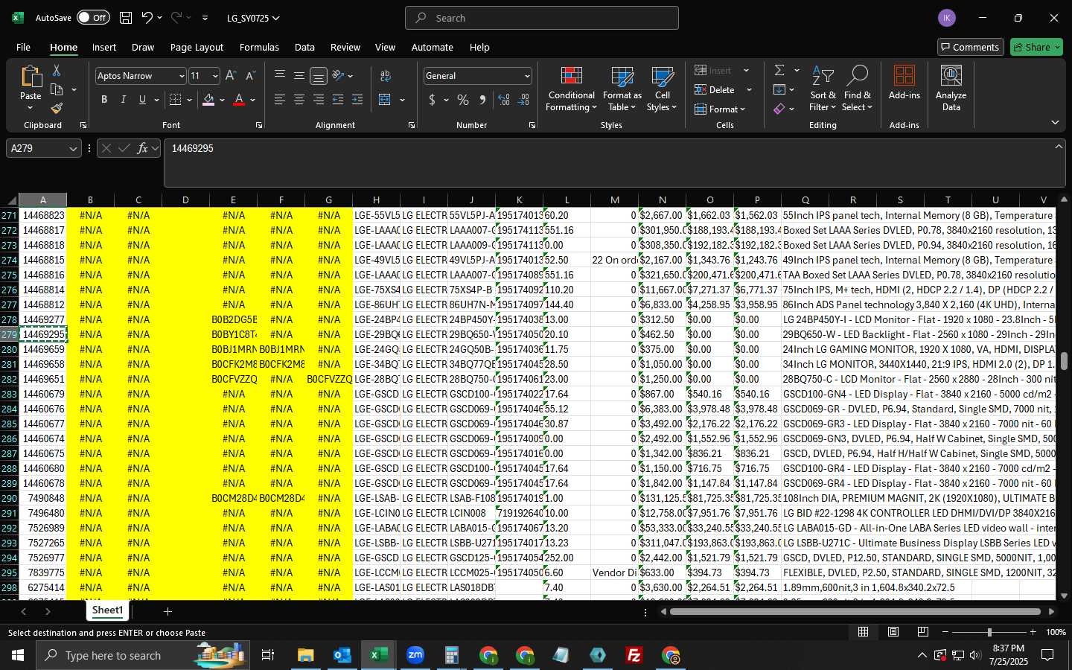
Task: Apply Align Right to cell
Action: pyautogui.click(x=319, y=100)
